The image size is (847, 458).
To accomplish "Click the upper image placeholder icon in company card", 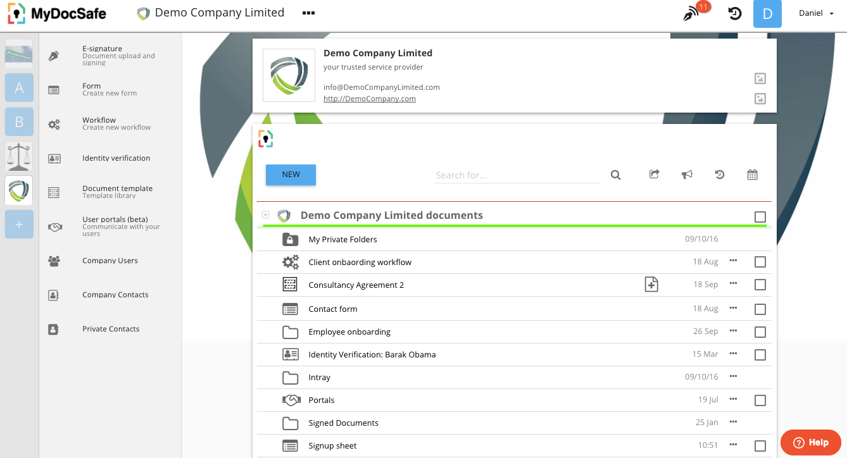I will pyautogui.click(x=760, y=78).
